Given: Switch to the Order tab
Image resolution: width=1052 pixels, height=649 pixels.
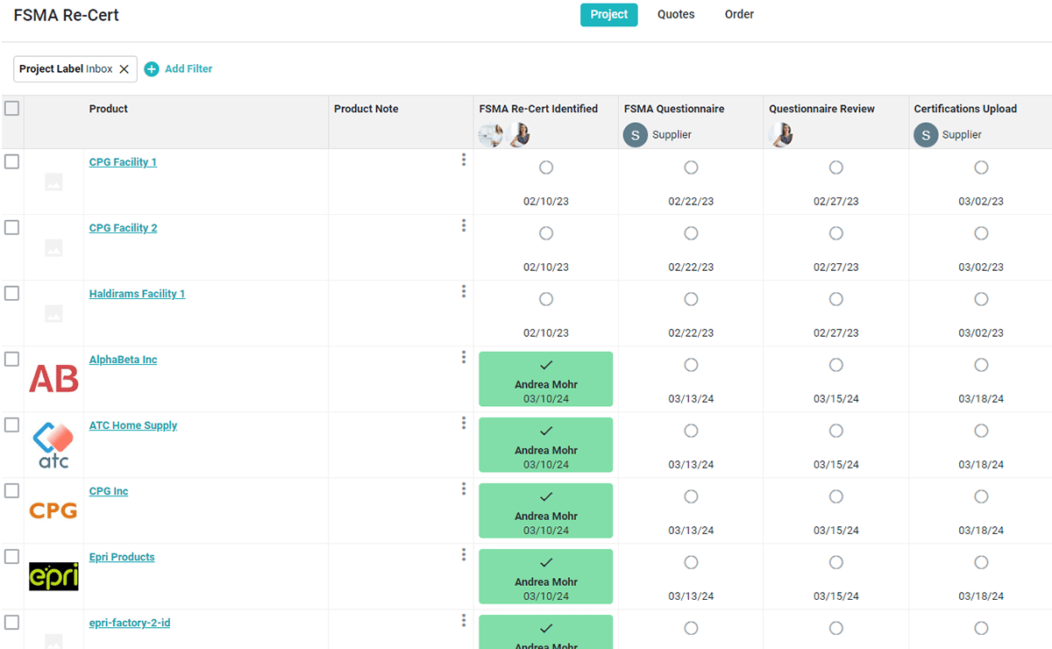Looking at the screenshot, I should coord(739,14).
